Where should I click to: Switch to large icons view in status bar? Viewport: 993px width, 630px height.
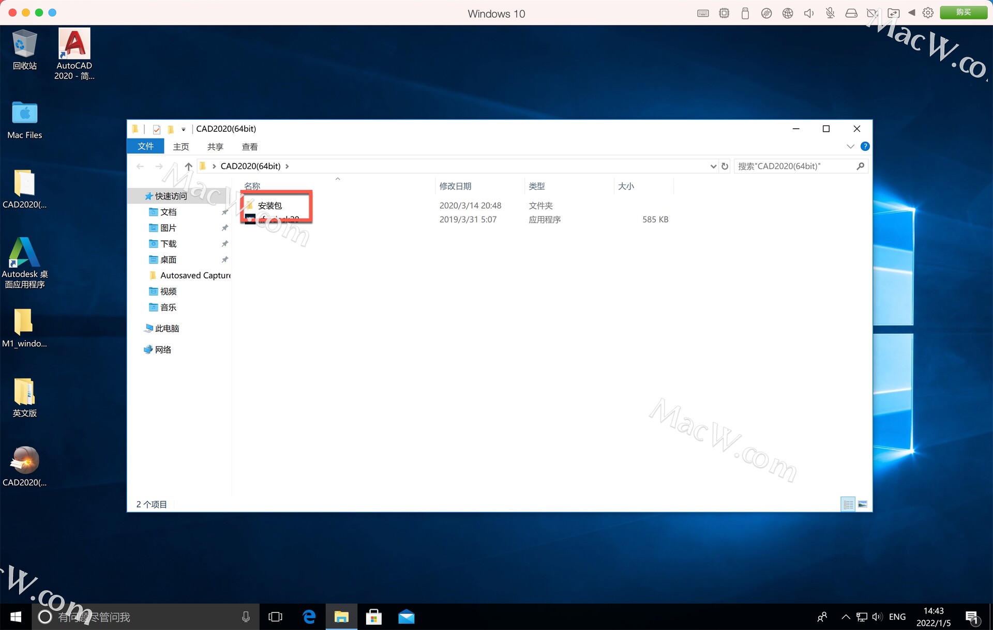click(x=862, y=504)
